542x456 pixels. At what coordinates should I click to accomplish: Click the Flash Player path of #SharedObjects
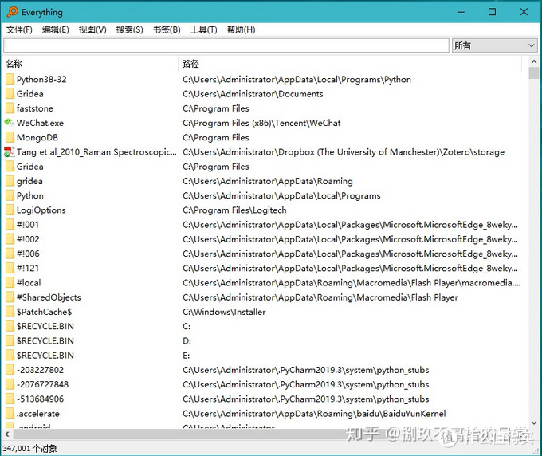[320, 297]
